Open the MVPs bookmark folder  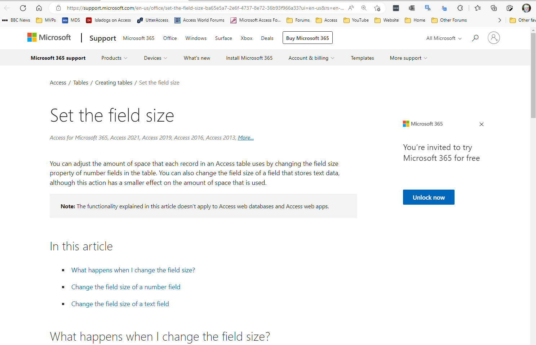pos(46,20)
